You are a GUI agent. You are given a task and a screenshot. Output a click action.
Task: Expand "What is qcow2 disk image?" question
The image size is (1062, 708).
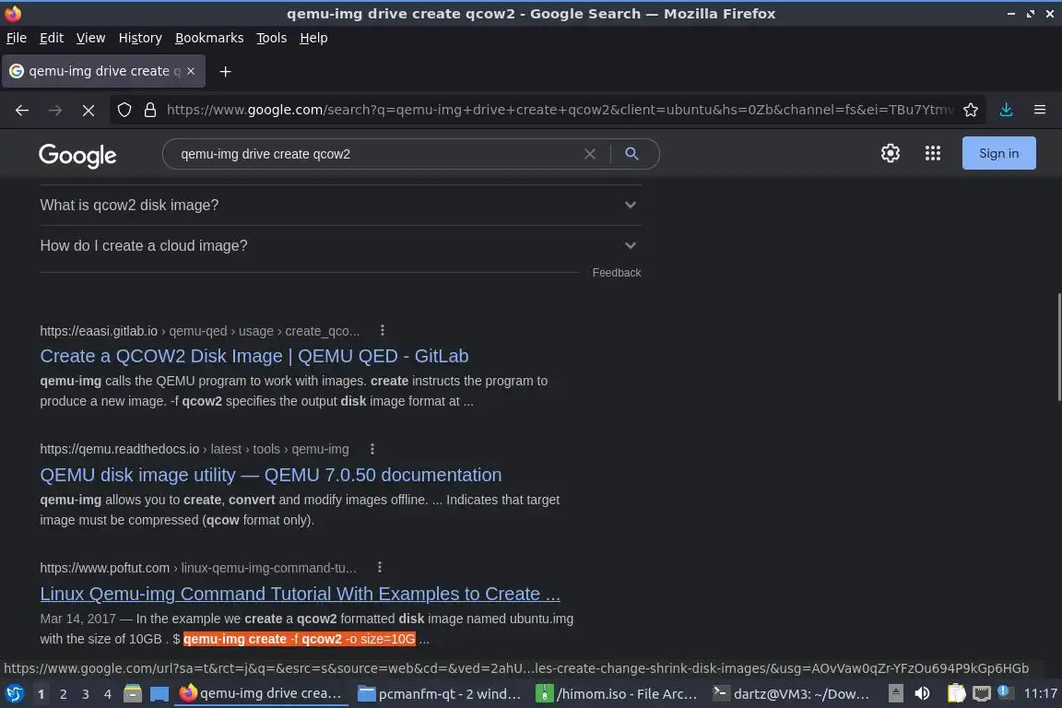341,206
